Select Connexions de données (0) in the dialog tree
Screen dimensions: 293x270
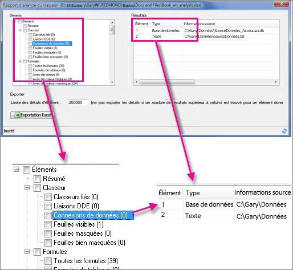(52, 43)
